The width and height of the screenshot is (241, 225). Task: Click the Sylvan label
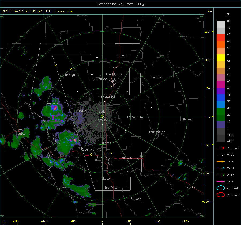pos(102,79)
